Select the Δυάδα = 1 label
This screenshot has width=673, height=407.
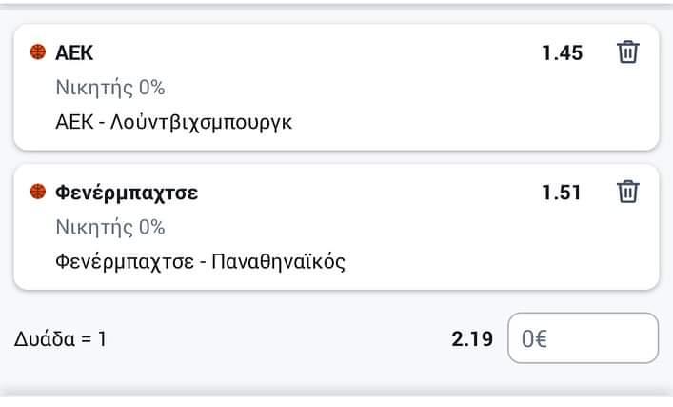(x=60, y=339)
